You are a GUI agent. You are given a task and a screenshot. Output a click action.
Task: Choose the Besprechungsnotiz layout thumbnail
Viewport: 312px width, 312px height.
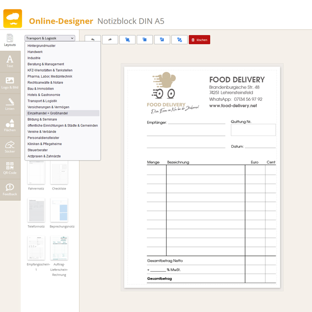point(59,211)
